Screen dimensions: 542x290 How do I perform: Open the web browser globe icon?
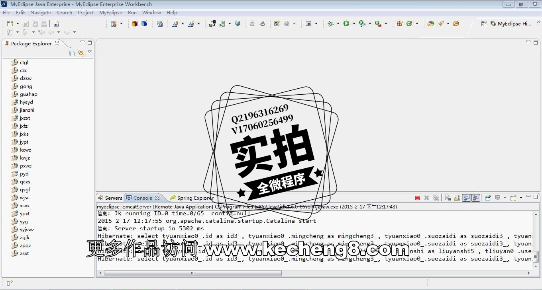[x=238, y=24]
